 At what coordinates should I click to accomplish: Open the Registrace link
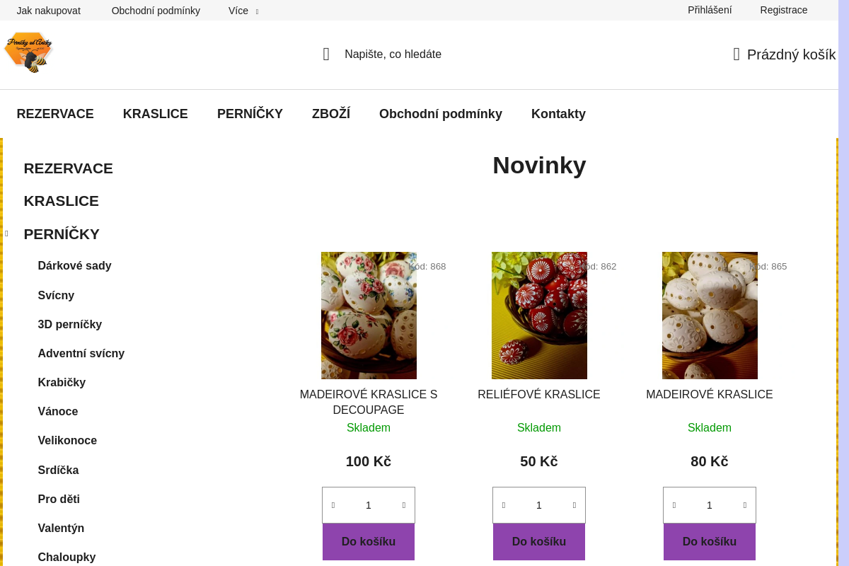[x=783, y=10]
